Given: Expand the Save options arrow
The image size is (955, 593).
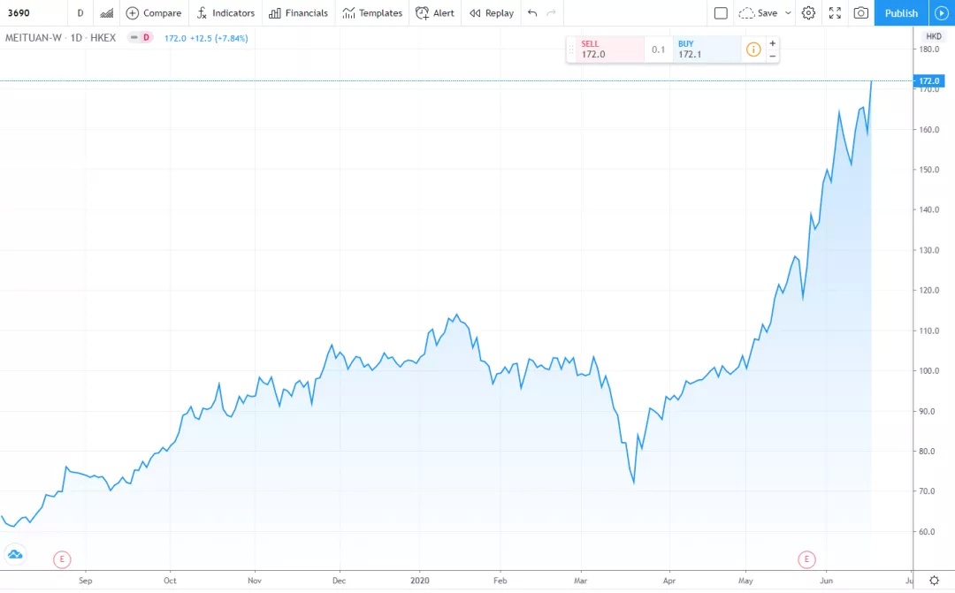Looking at the screenshot, I should coord(788,12).
